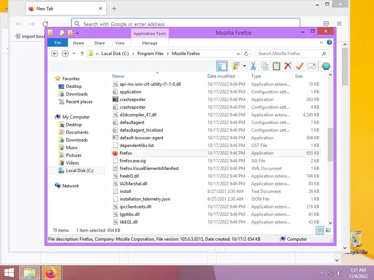Screen dimensions: 374x280
Task: Open new tab plus button in Firefox
Action: coord(114,9)
